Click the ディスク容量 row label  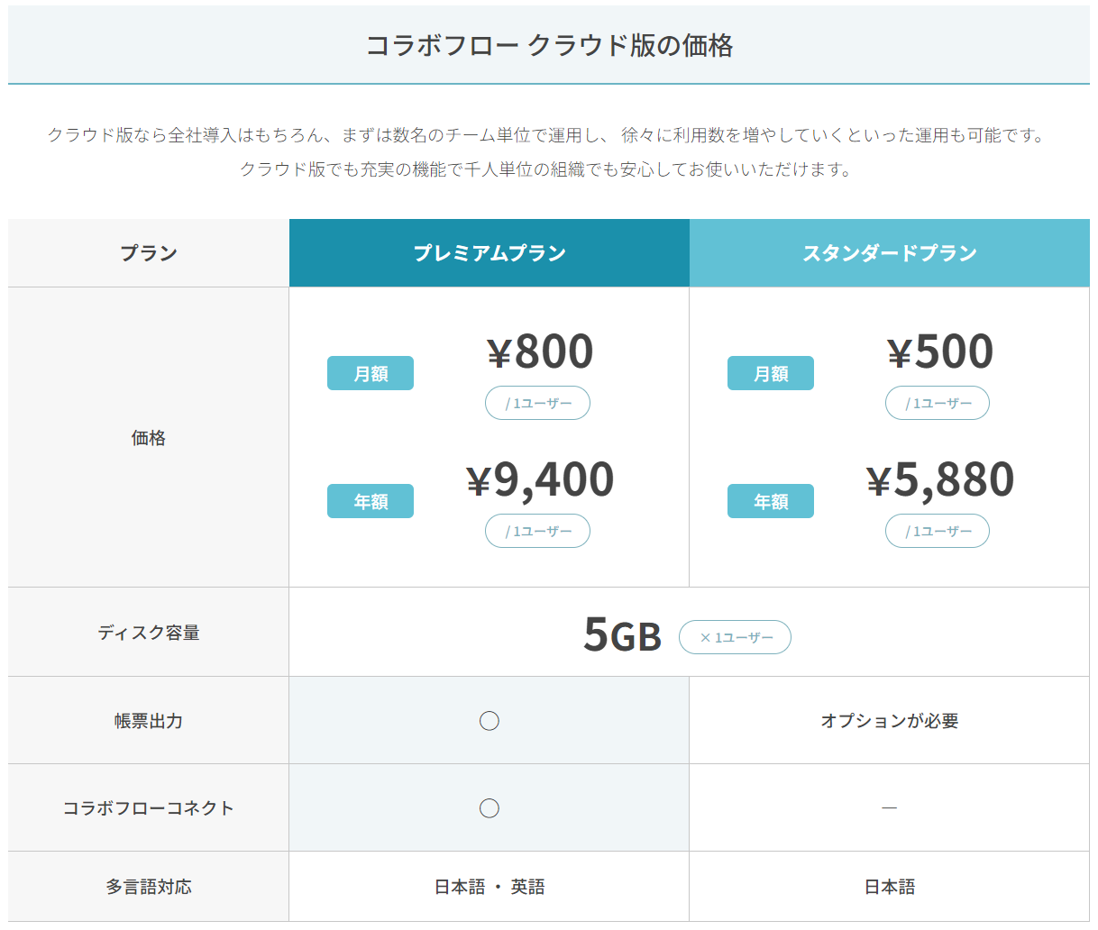[149, 633]
